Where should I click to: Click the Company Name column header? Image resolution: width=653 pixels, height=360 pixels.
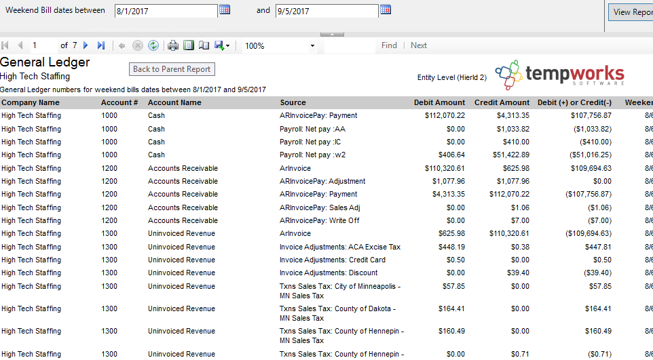tap(31, 102)
